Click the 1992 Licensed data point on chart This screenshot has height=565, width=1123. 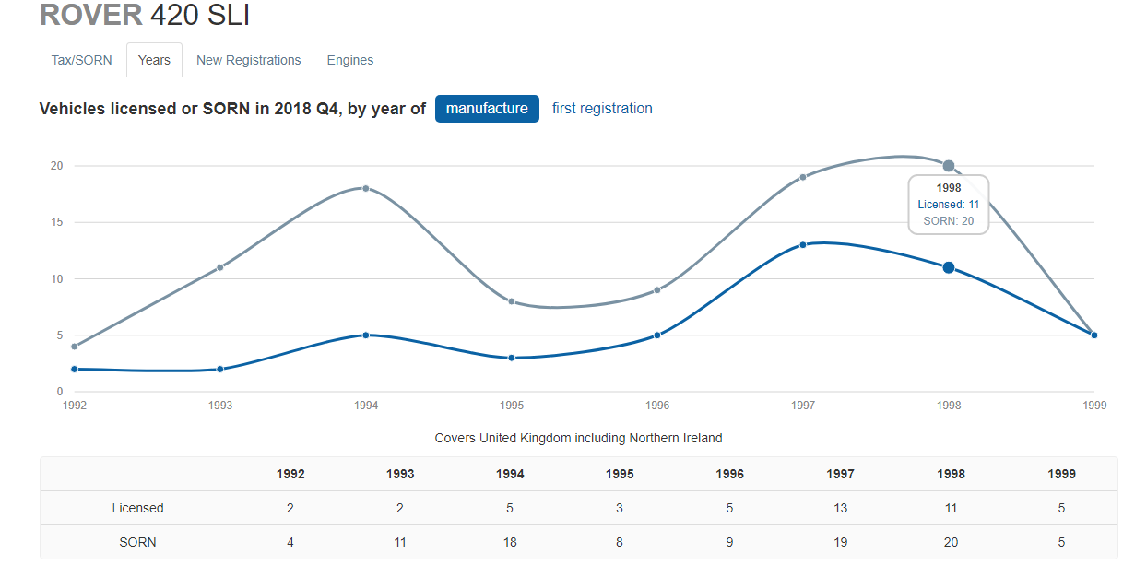[75, 369]
